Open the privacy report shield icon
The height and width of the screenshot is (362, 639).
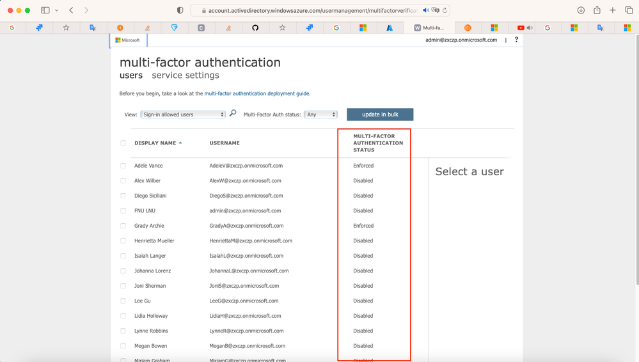pos(180,10)
